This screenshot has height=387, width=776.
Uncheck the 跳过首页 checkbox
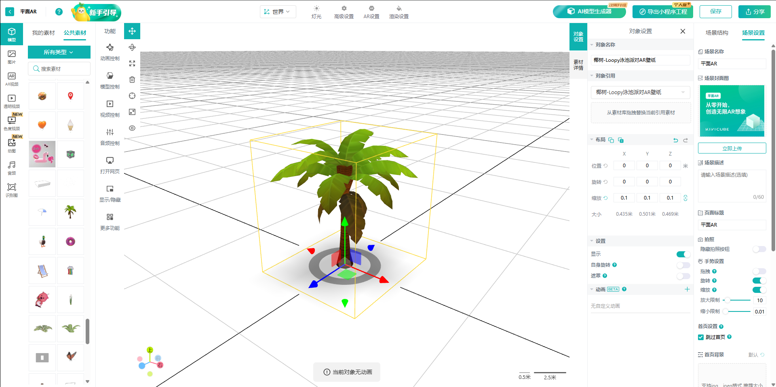tap(701, 337)
